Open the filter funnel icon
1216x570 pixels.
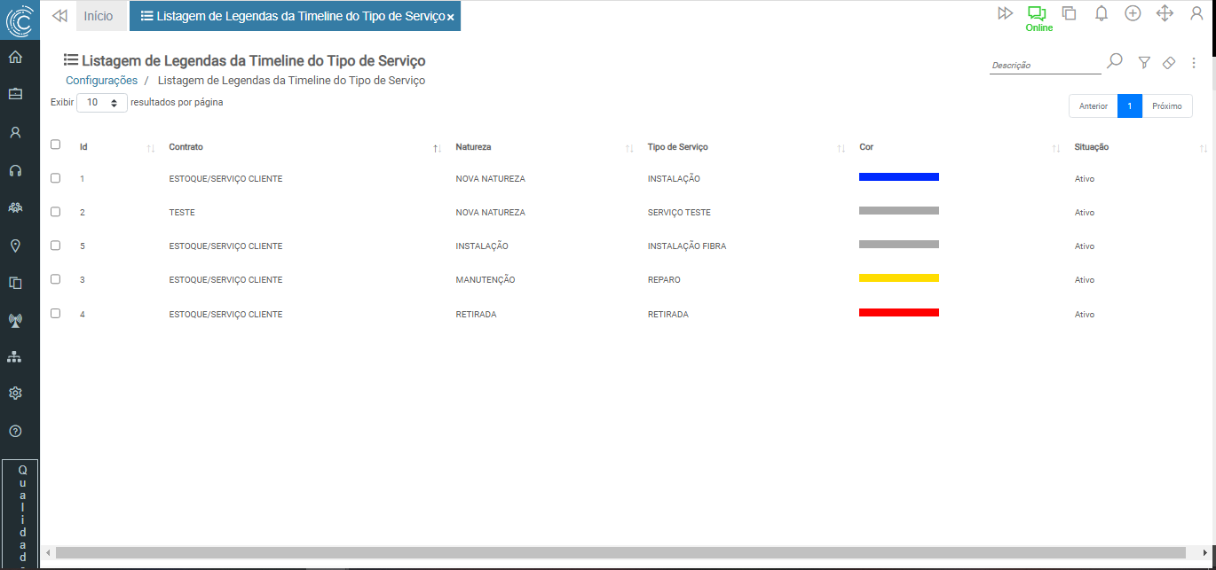pyautogui.click(x=1144, y=63)
